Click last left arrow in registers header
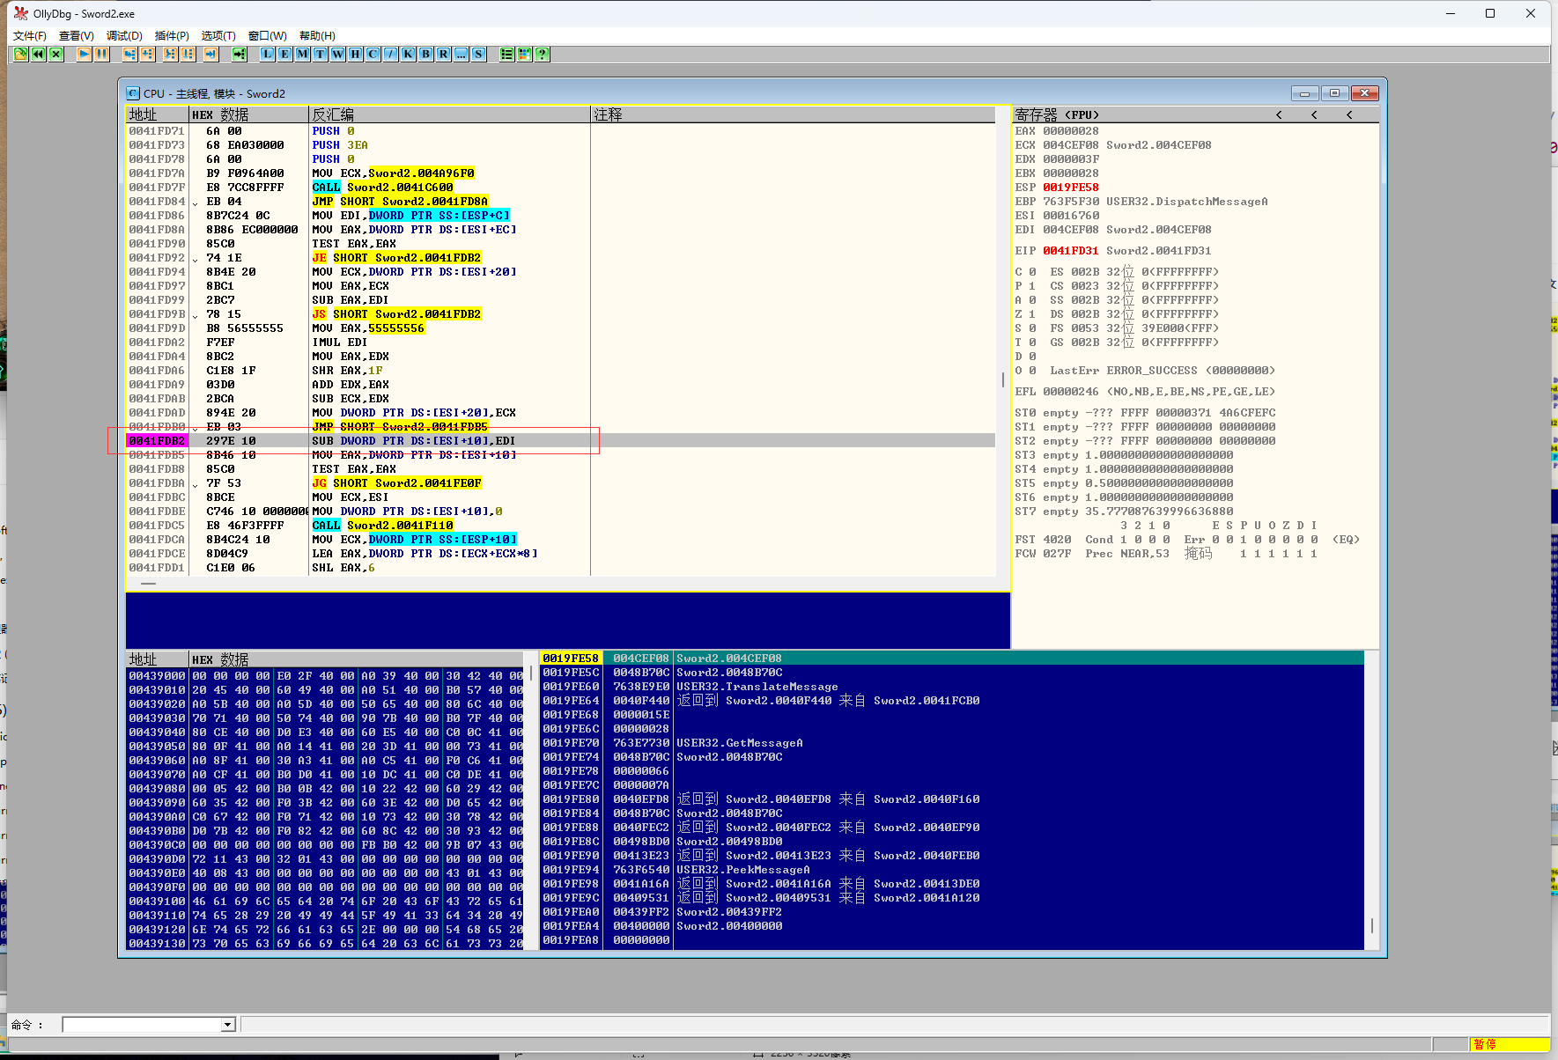The image size is (1558, 1060). click(1349, 115)
